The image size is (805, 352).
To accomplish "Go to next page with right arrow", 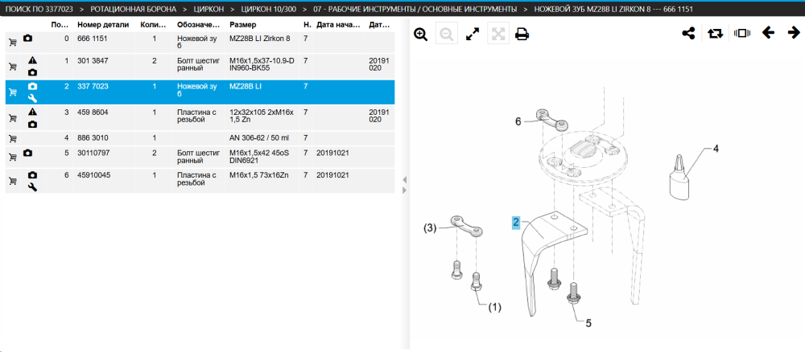I will [x=794, y=33].
